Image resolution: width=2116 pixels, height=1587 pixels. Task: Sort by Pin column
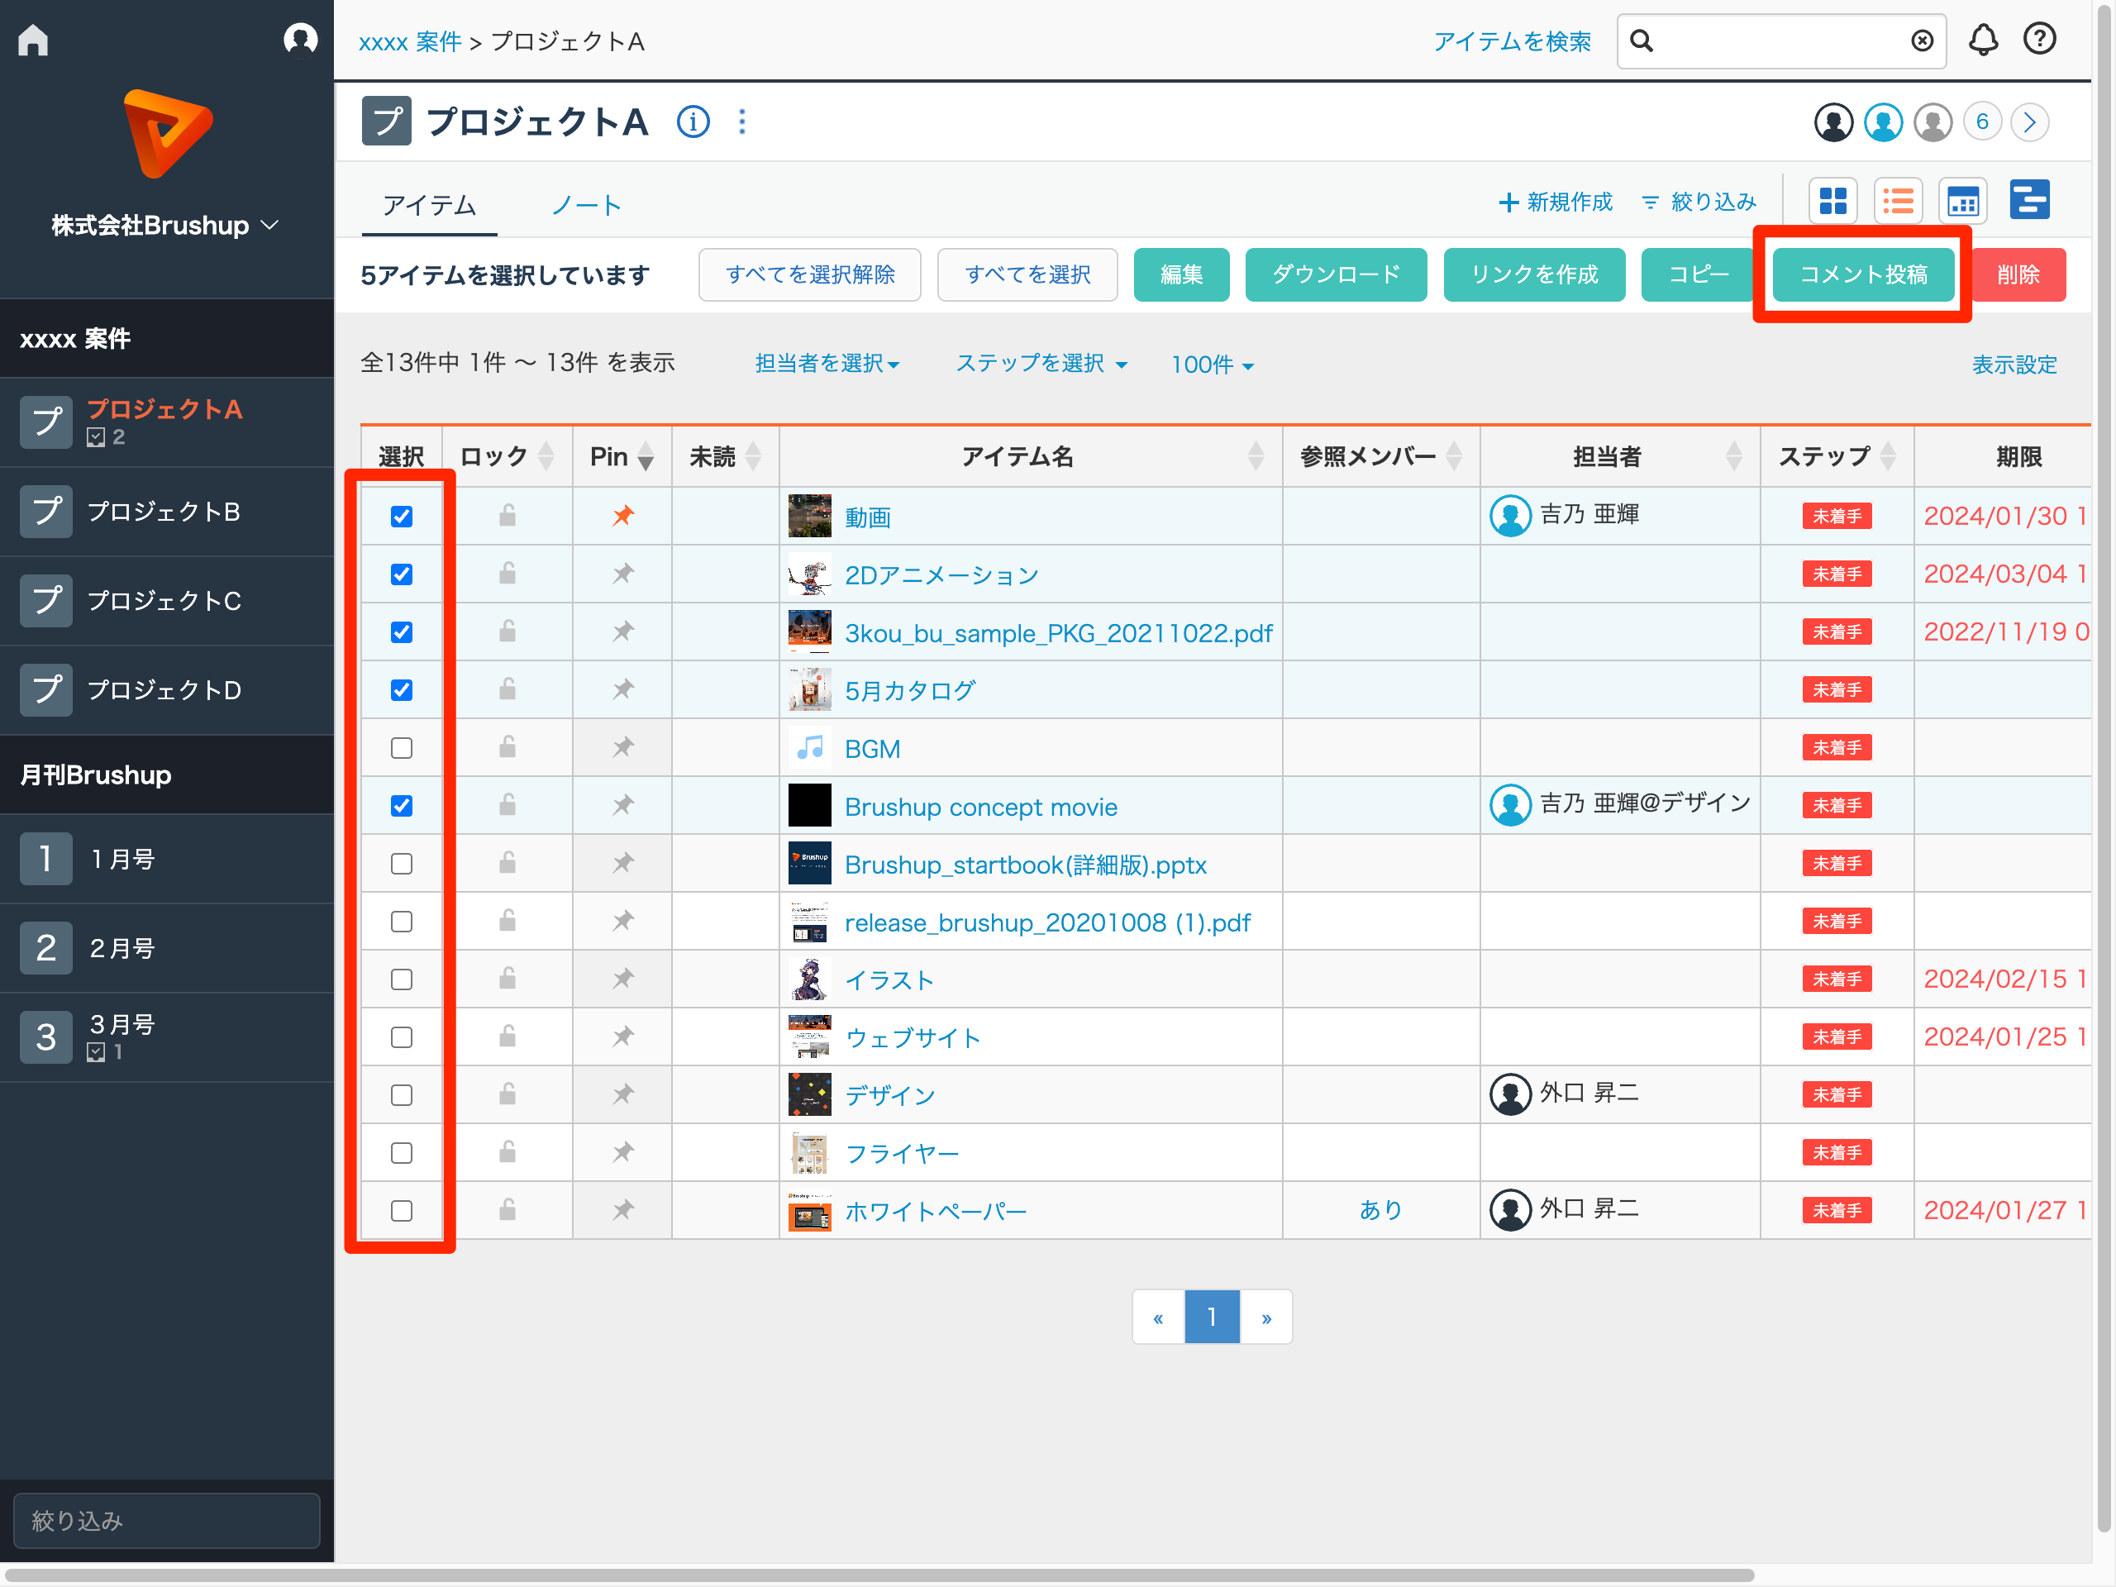[646, 456]
